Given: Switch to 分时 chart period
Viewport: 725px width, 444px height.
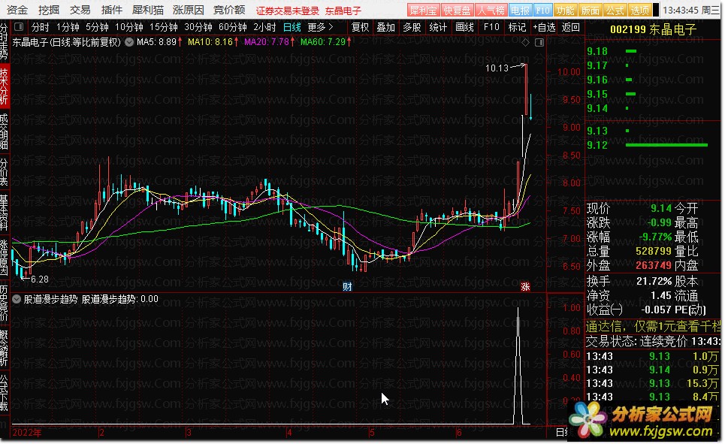Looking at the screenshot, I should [41, 27].
